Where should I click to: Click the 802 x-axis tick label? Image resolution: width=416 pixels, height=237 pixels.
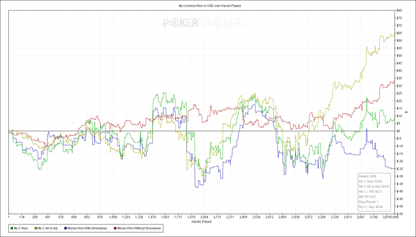87,217
